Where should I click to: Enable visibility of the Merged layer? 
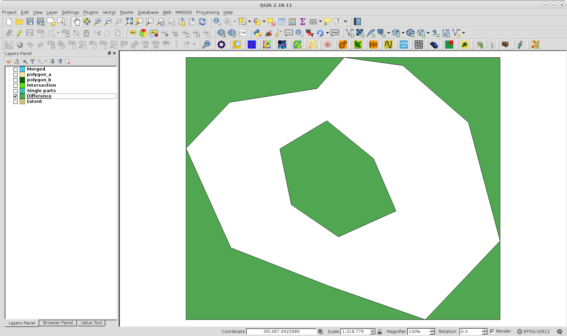[16, 69]
